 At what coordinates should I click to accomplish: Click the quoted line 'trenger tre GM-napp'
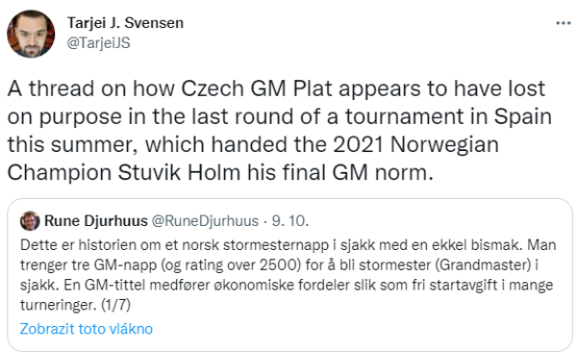(279, 265)
